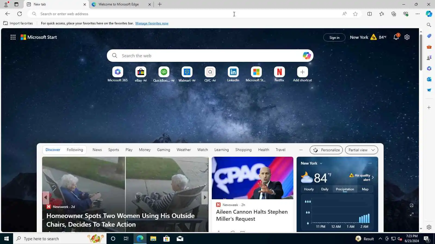The height and width of the screenshot is (244, 435).
Task: Open the News category
Action: point(97,150)
